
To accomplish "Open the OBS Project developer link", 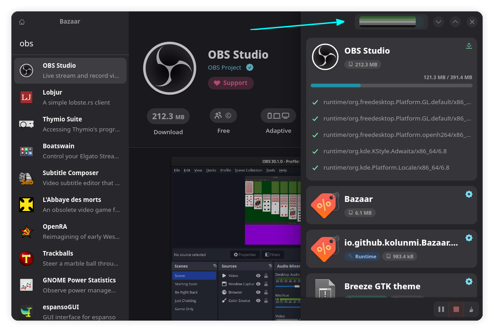I will tap(225, 67).
